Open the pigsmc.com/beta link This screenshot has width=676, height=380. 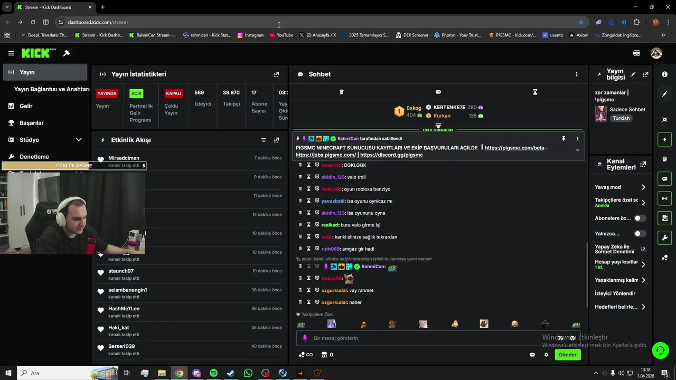pyautogui.click(x=514, y=148)
